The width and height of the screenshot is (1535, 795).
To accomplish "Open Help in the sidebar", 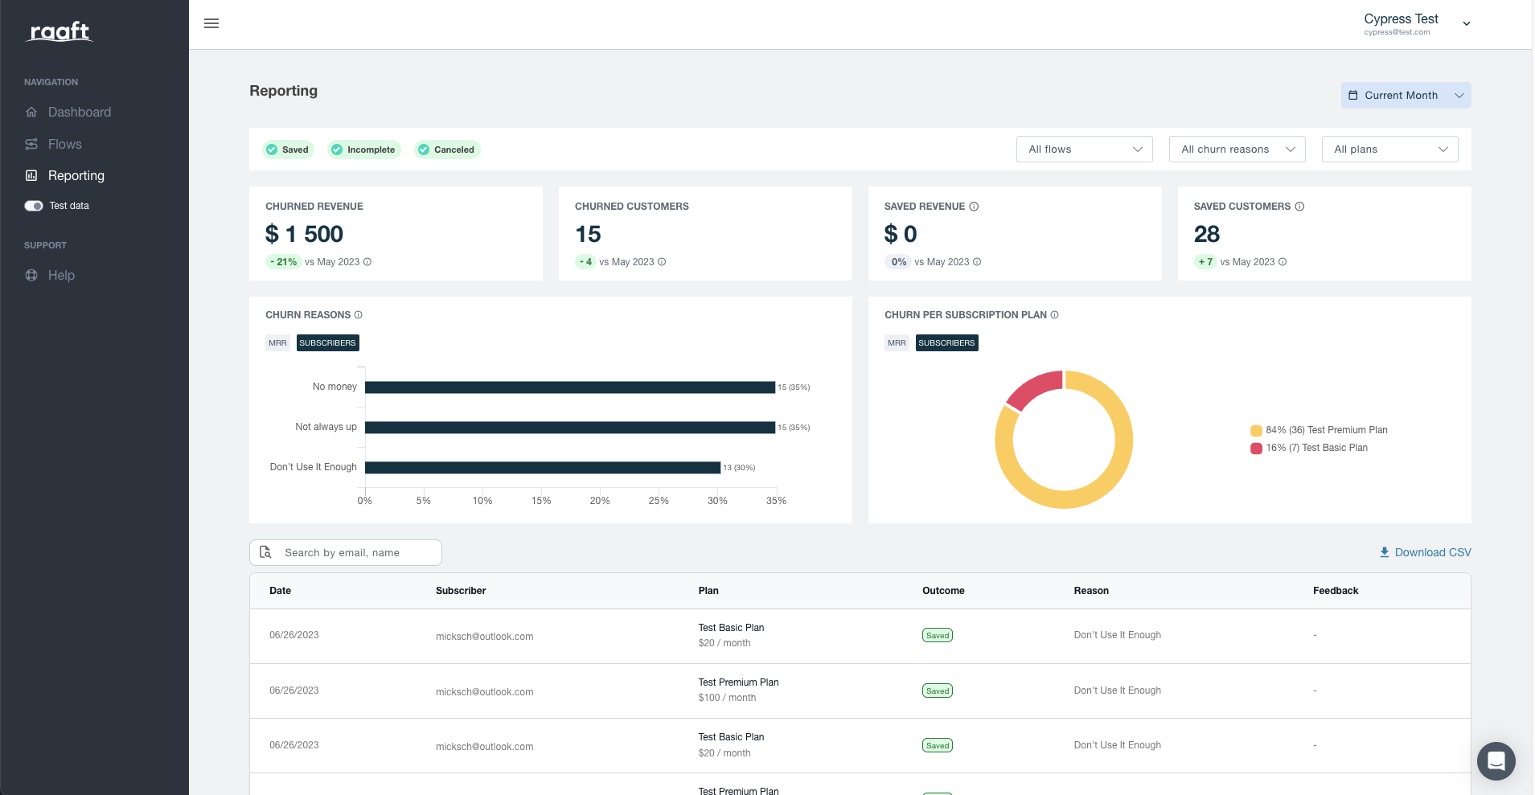I will click(61, 275).
